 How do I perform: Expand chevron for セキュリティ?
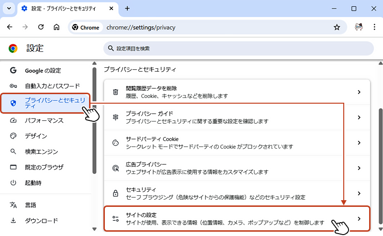pos(359,193)
